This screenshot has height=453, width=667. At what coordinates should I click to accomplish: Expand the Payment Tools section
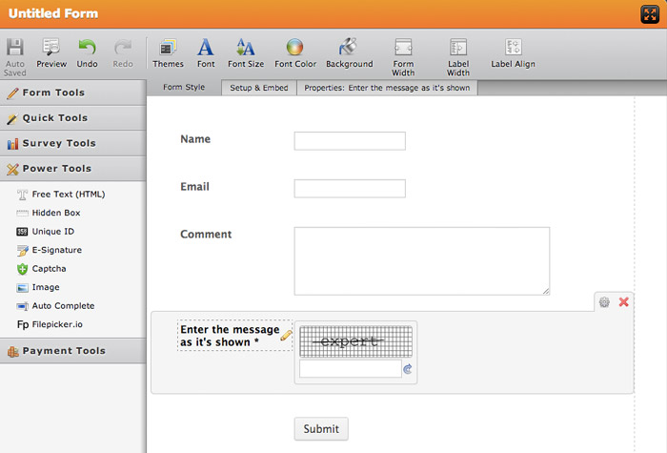click(x=72, y=351)
